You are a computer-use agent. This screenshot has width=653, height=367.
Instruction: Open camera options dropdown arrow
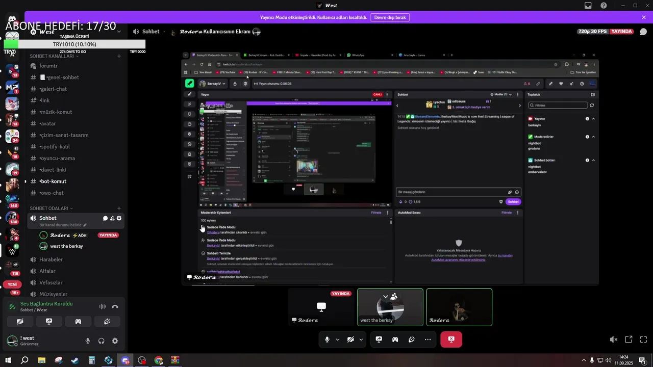361,339
